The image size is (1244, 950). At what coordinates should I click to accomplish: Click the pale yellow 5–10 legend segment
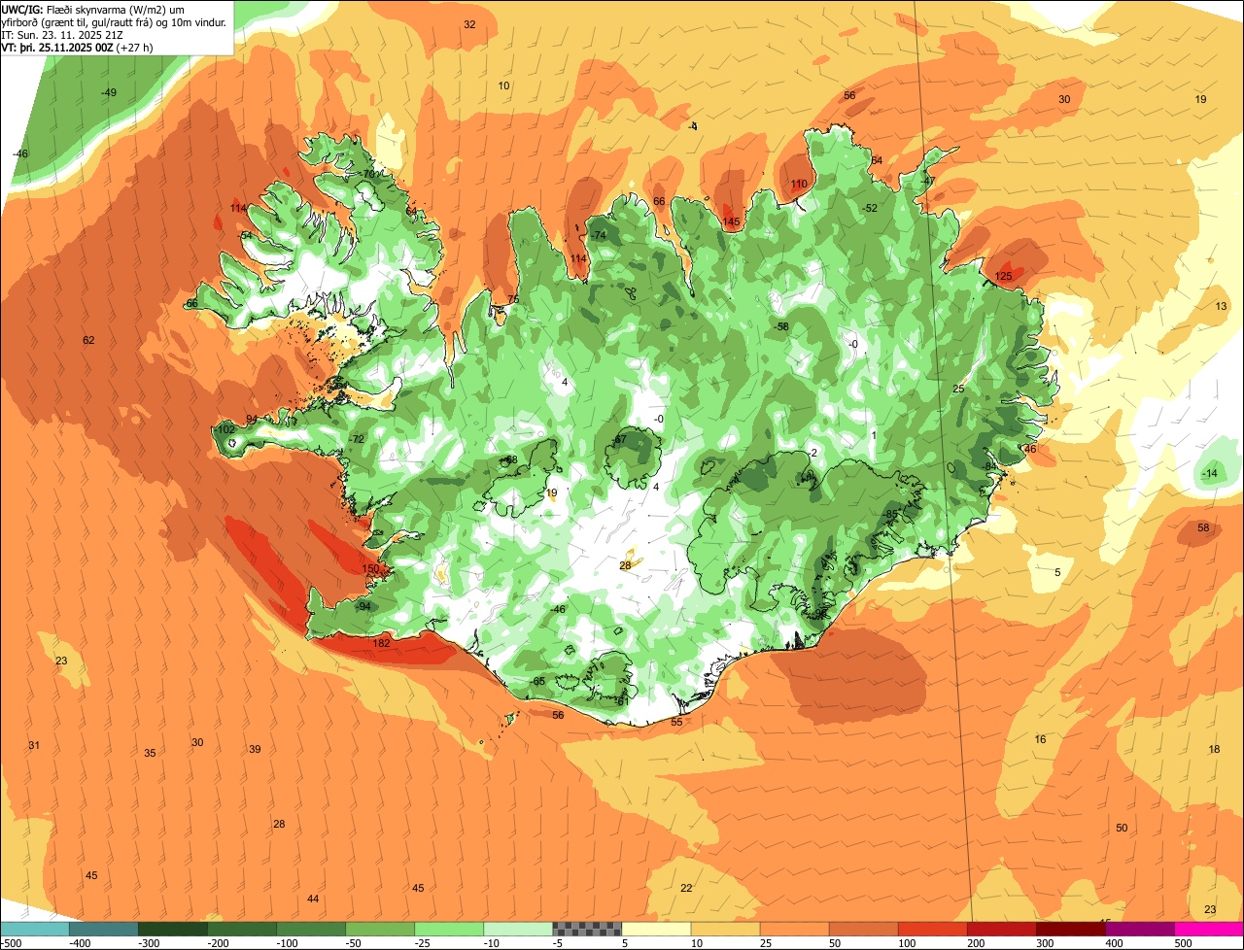click(x=656, y=929)
